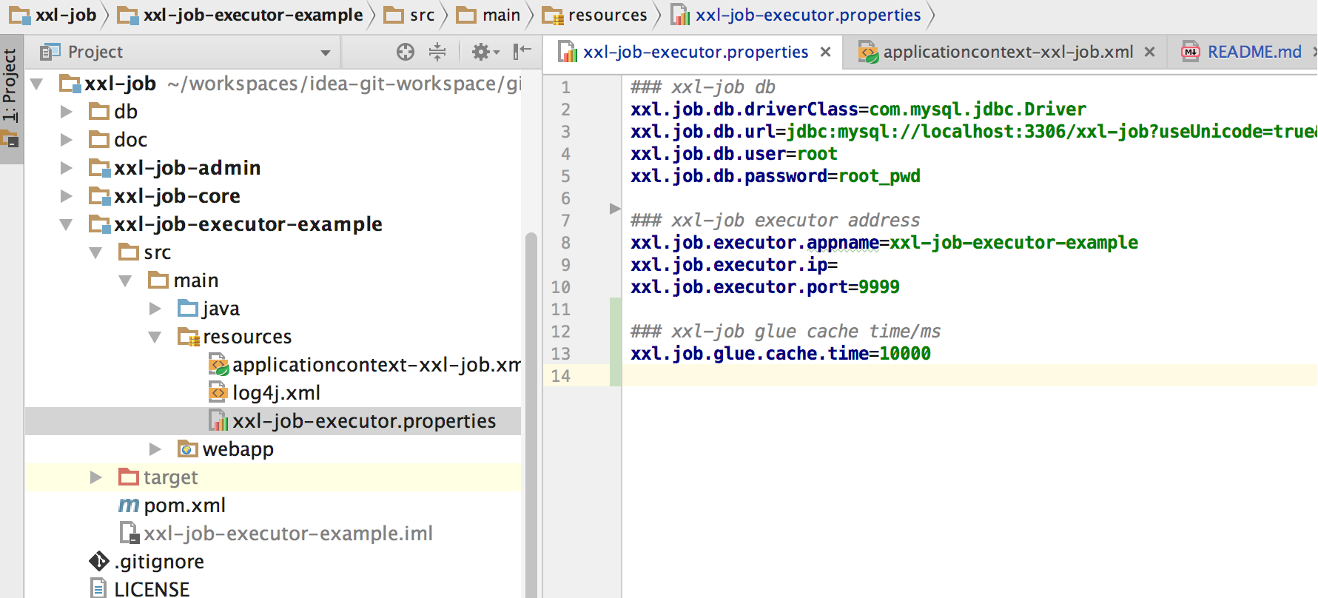Switch to xxl-job-executor.properties editor tab
The image size is (1318, 598).
[695, 52]
